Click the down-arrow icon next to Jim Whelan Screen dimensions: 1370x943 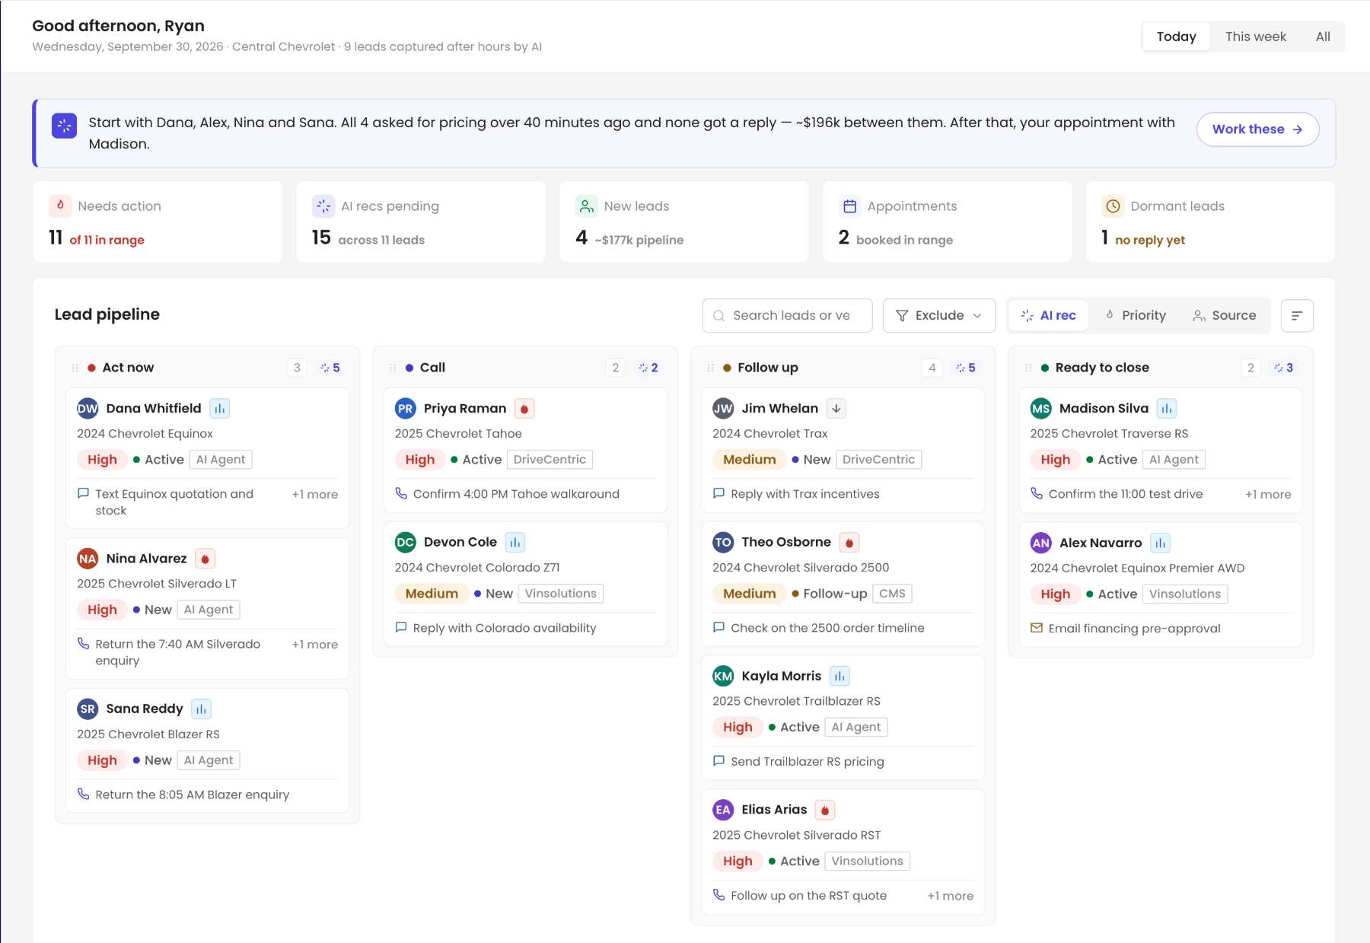click(836, 409)
